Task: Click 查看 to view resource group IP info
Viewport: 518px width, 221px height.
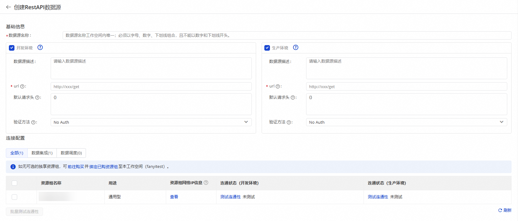Action: click(x=174, y=197)
